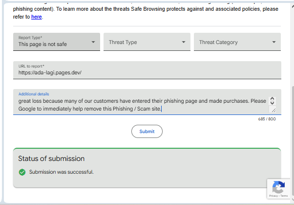Click the textarea scroll down arrow

coord(273,104)
